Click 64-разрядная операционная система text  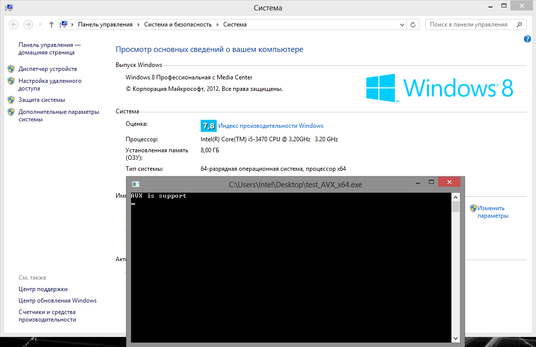(273, 169)
